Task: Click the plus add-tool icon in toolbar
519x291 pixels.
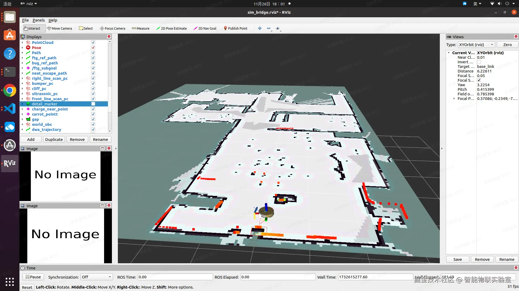Action: (x=260, y=28)
